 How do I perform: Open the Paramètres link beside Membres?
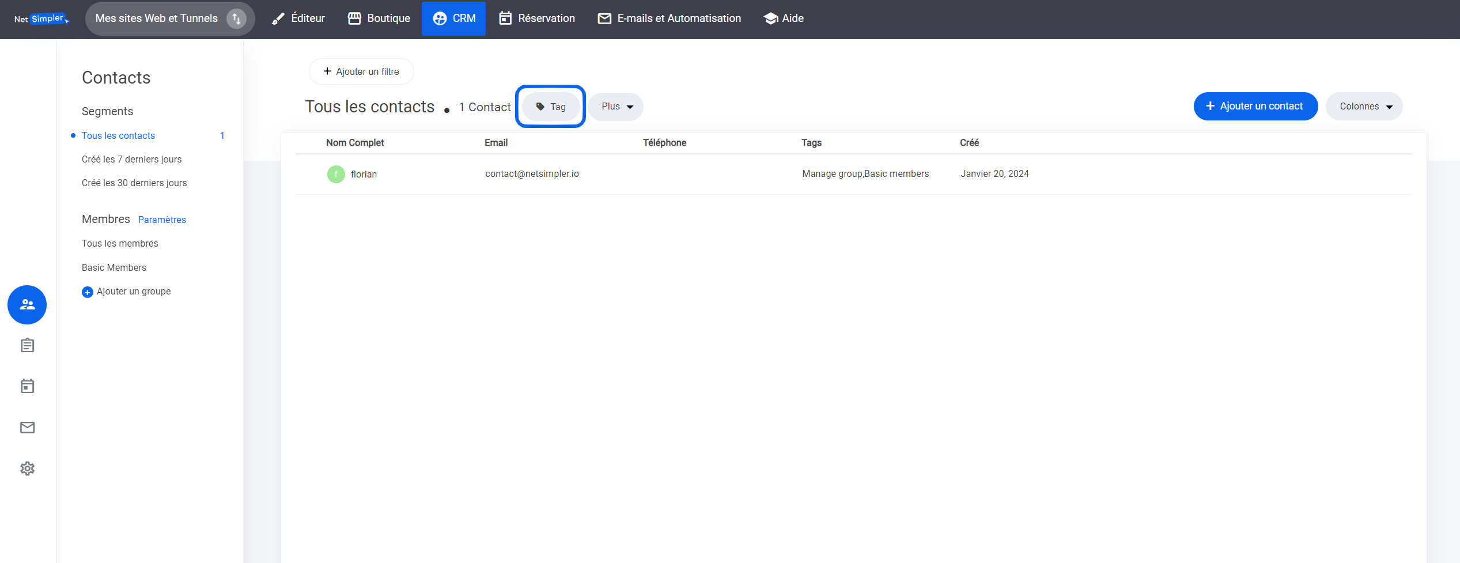162,220
